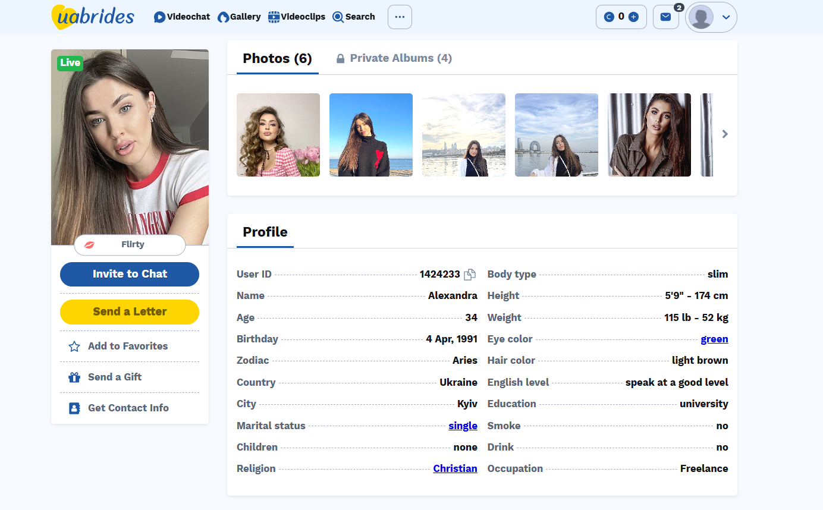The image size is (823, 510).
Task: Open the Gallery page
Action: (239, 17)
